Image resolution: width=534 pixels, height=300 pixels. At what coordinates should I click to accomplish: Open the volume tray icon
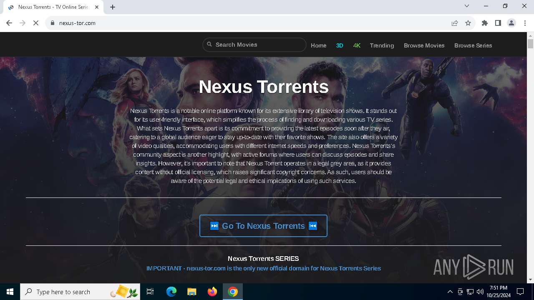click(x=480, y=292)
